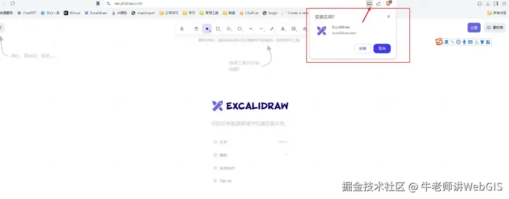The height and width of the screenshot is (199, 509).
Task: Go forward with browser arrow
Action: tap(4, 3)
